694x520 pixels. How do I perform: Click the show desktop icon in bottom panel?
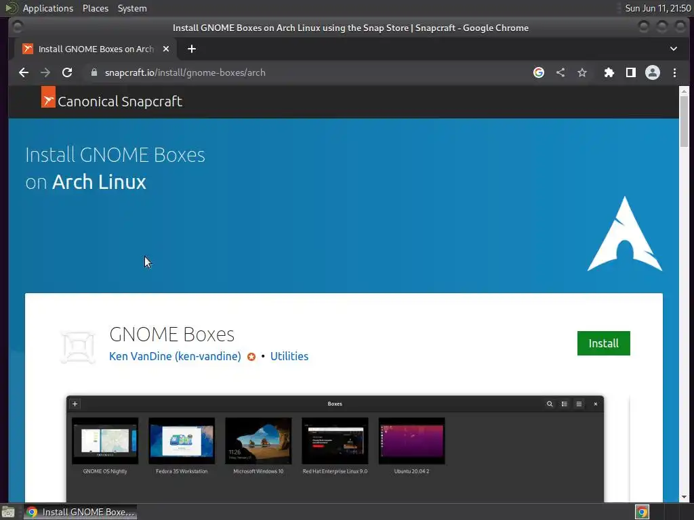(x=8, y=512)
